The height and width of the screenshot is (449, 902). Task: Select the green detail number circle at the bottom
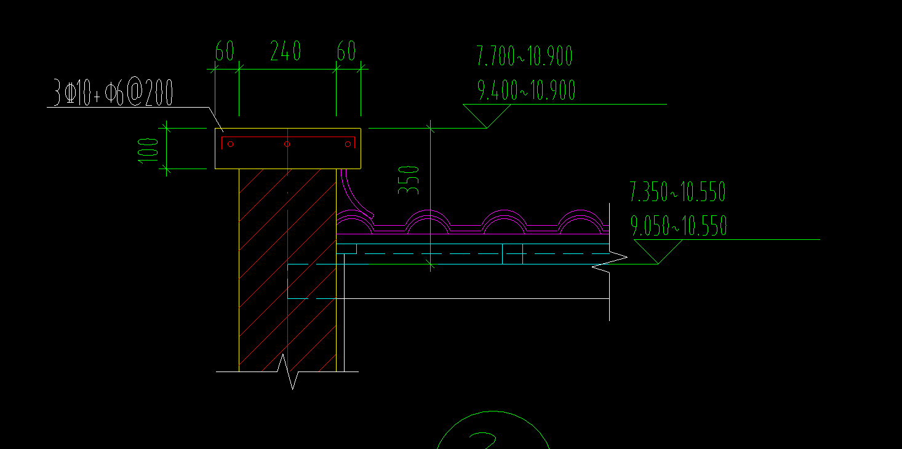pyautogui.click(x=493, y=431)
